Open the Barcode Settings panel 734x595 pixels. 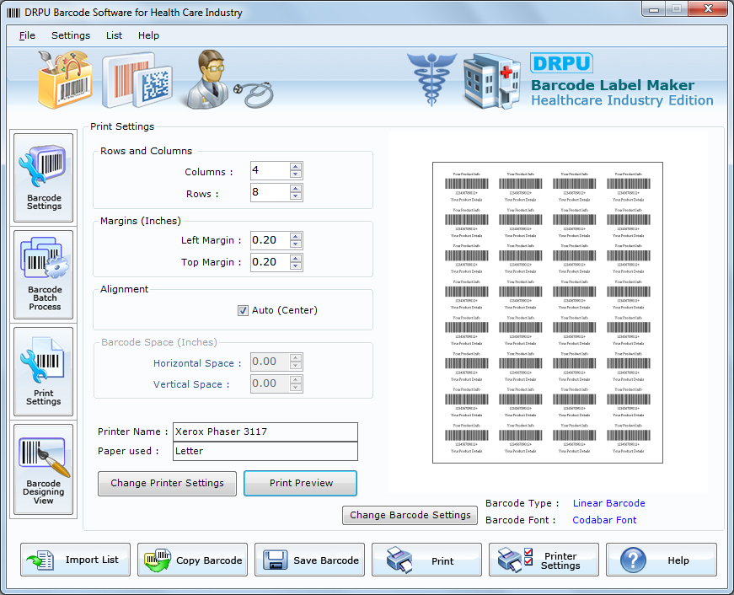[x=43, y=177]
